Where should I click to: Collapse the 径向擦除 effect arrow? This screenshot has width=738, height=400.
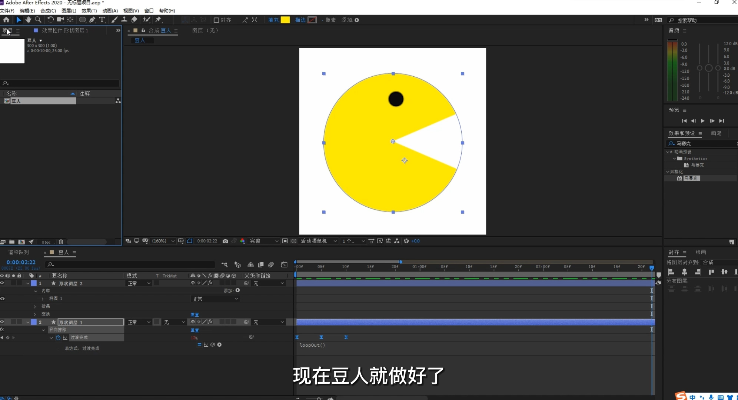[x=43, y=330]
